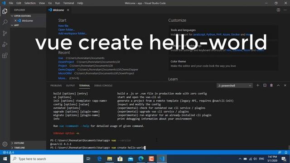This screenshot has width=290, height=163.
Task: Open recent DemoDapper link
Action: tap(67, 69)
